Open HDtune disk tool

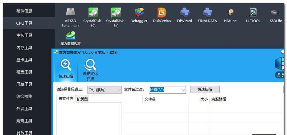230,16
